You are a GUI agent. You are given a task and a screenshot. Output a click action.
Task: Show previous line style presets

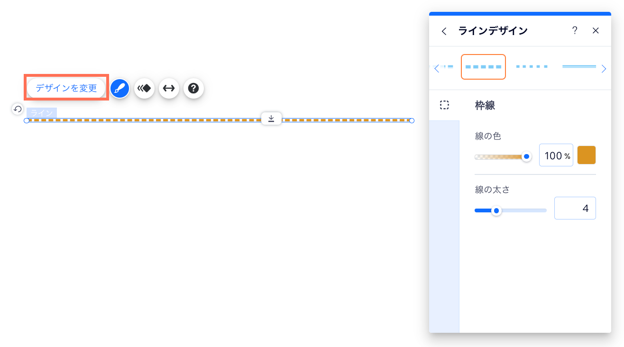(437, 69)
